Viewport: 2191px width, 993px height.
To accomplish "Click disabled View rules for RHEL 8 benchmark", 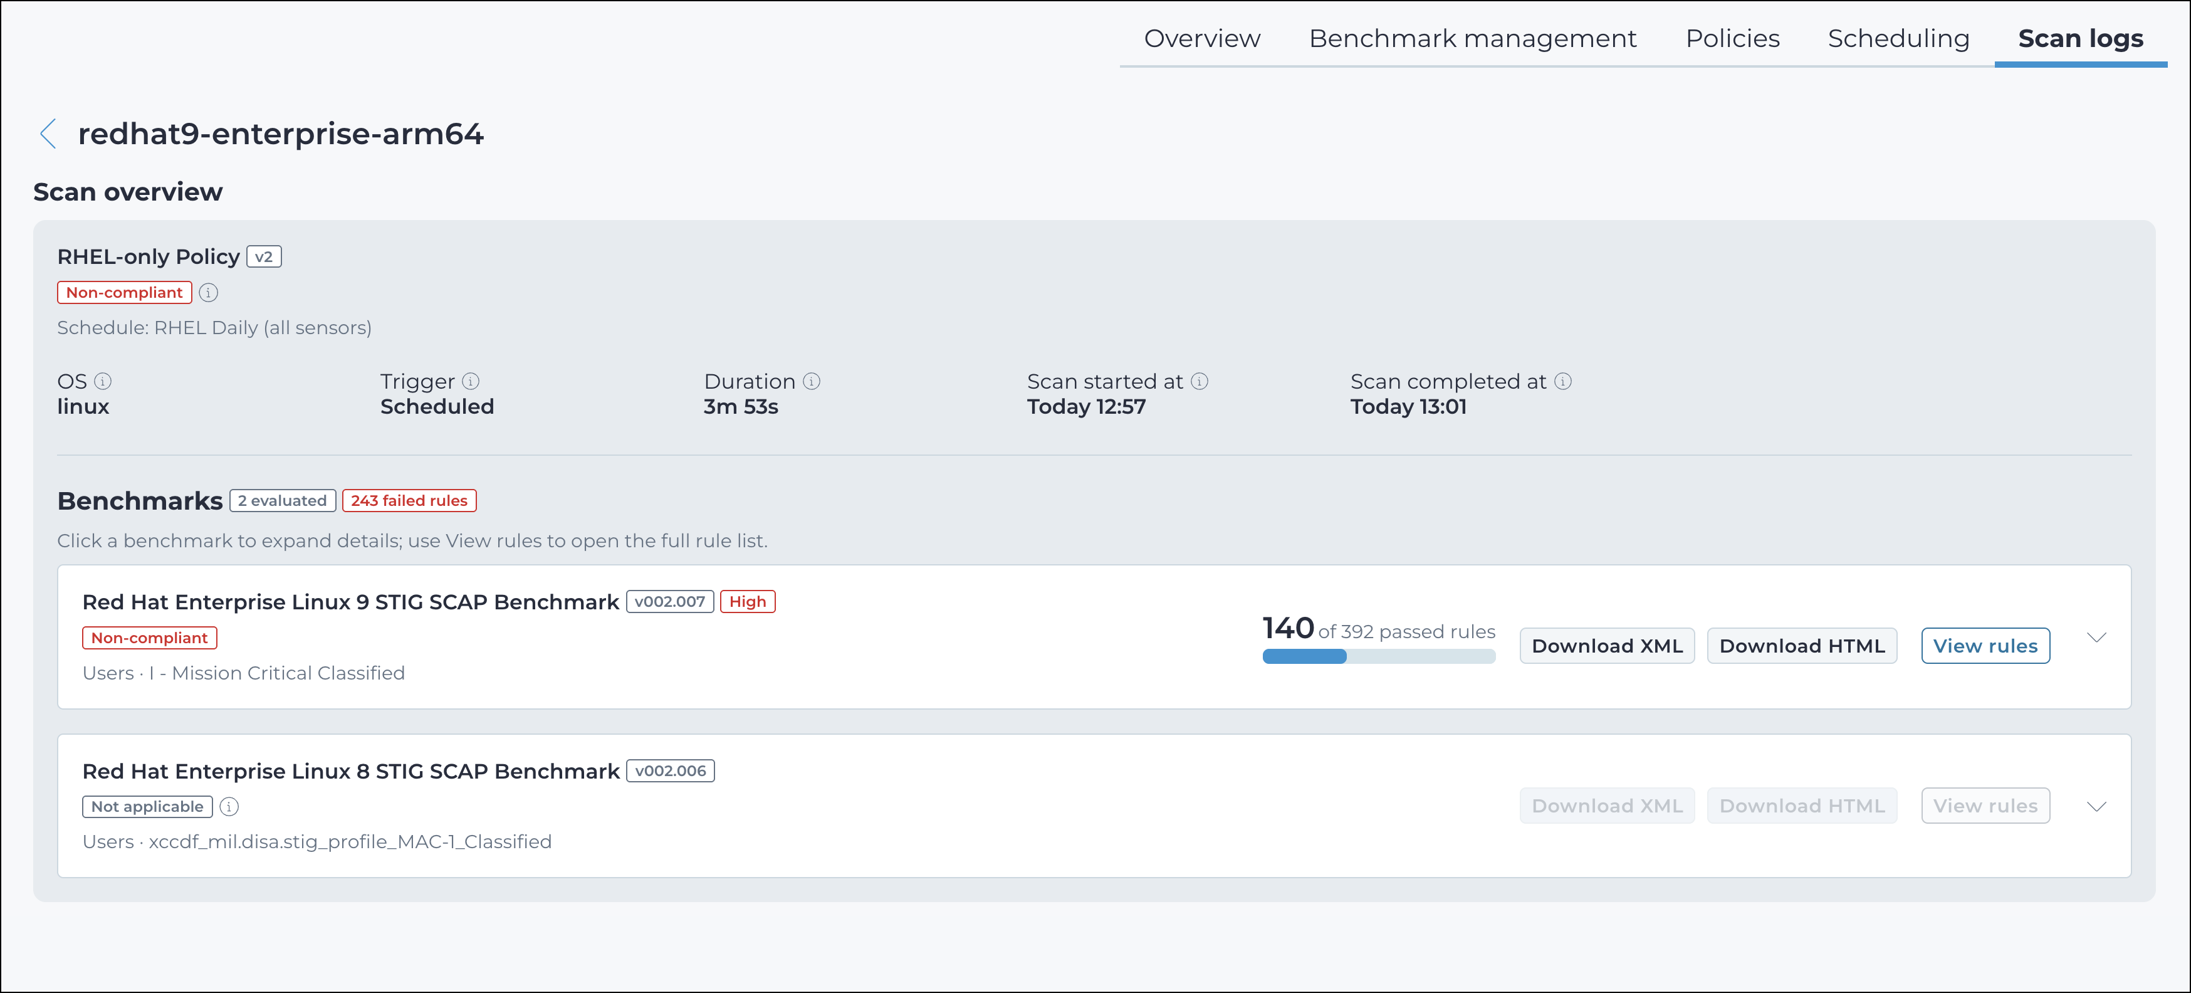I will coord(1985,806).
